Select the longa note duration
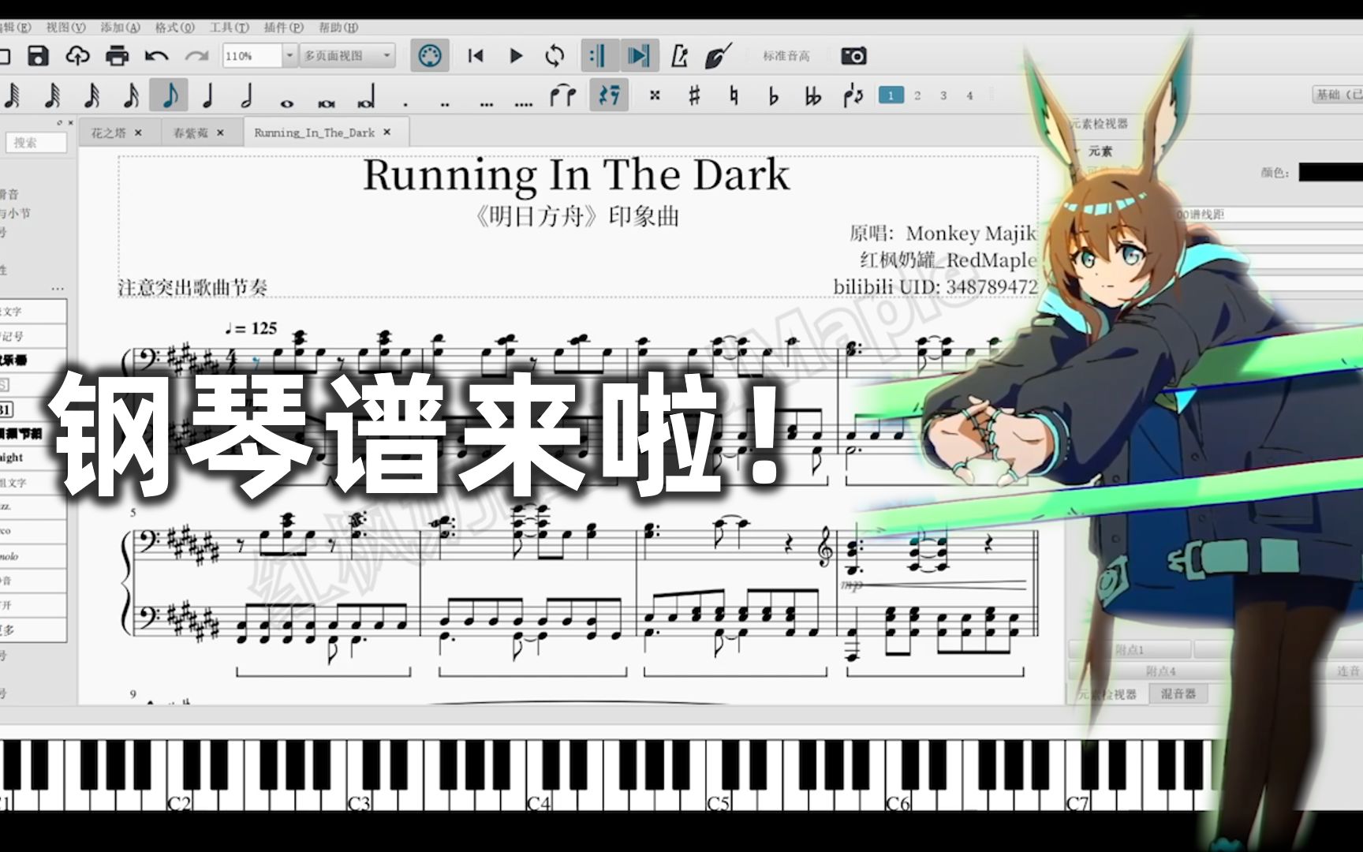The width and height of the screenshot is (1363, 852). (x=366, y=98)
